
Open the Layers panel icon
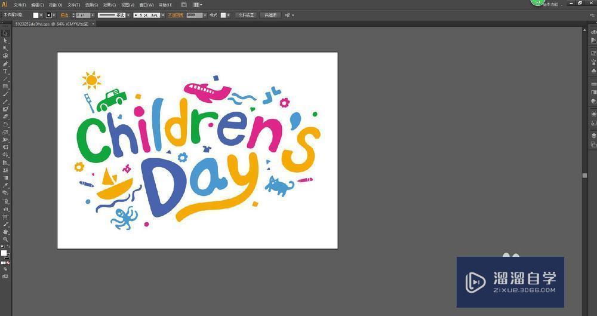593,136
